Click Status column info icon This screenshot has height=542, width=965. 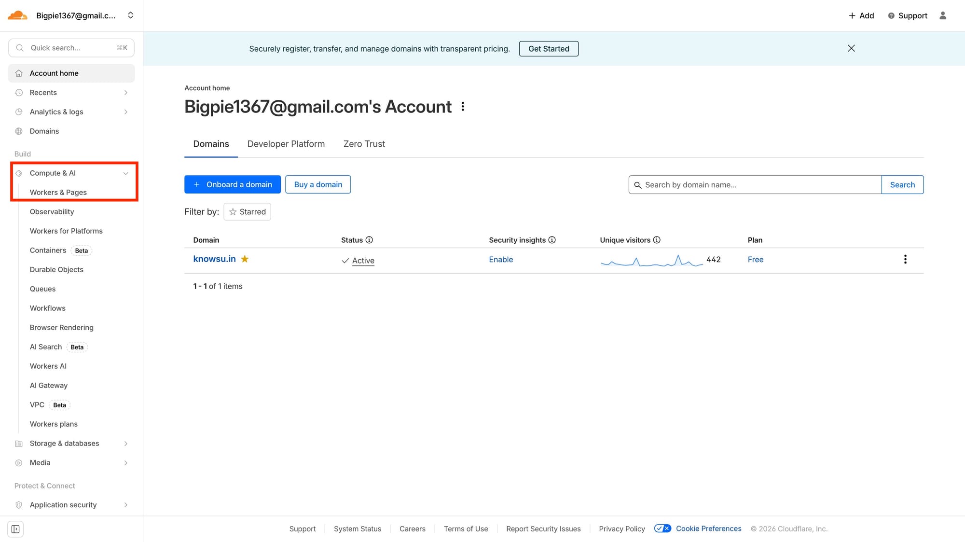(x=369, y=240)
